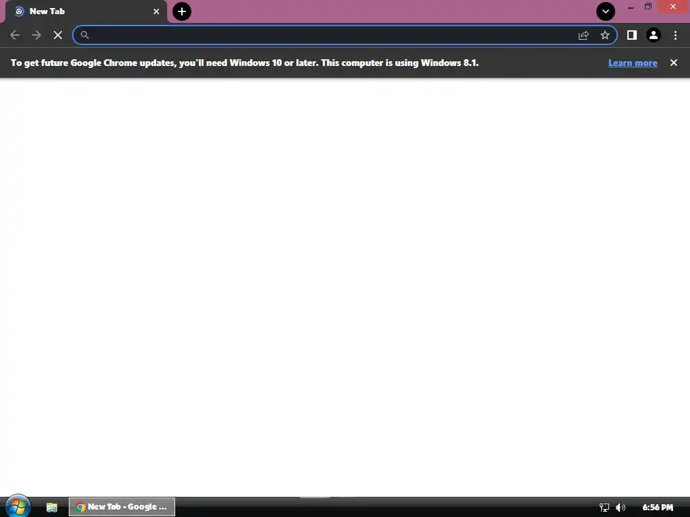690x517 pixels.
Task: Stop loading the page
Action: pos(58,35)
